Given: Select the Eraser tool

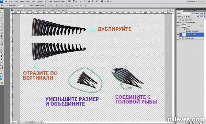Looking at the screenshot, I should [2, 41].
